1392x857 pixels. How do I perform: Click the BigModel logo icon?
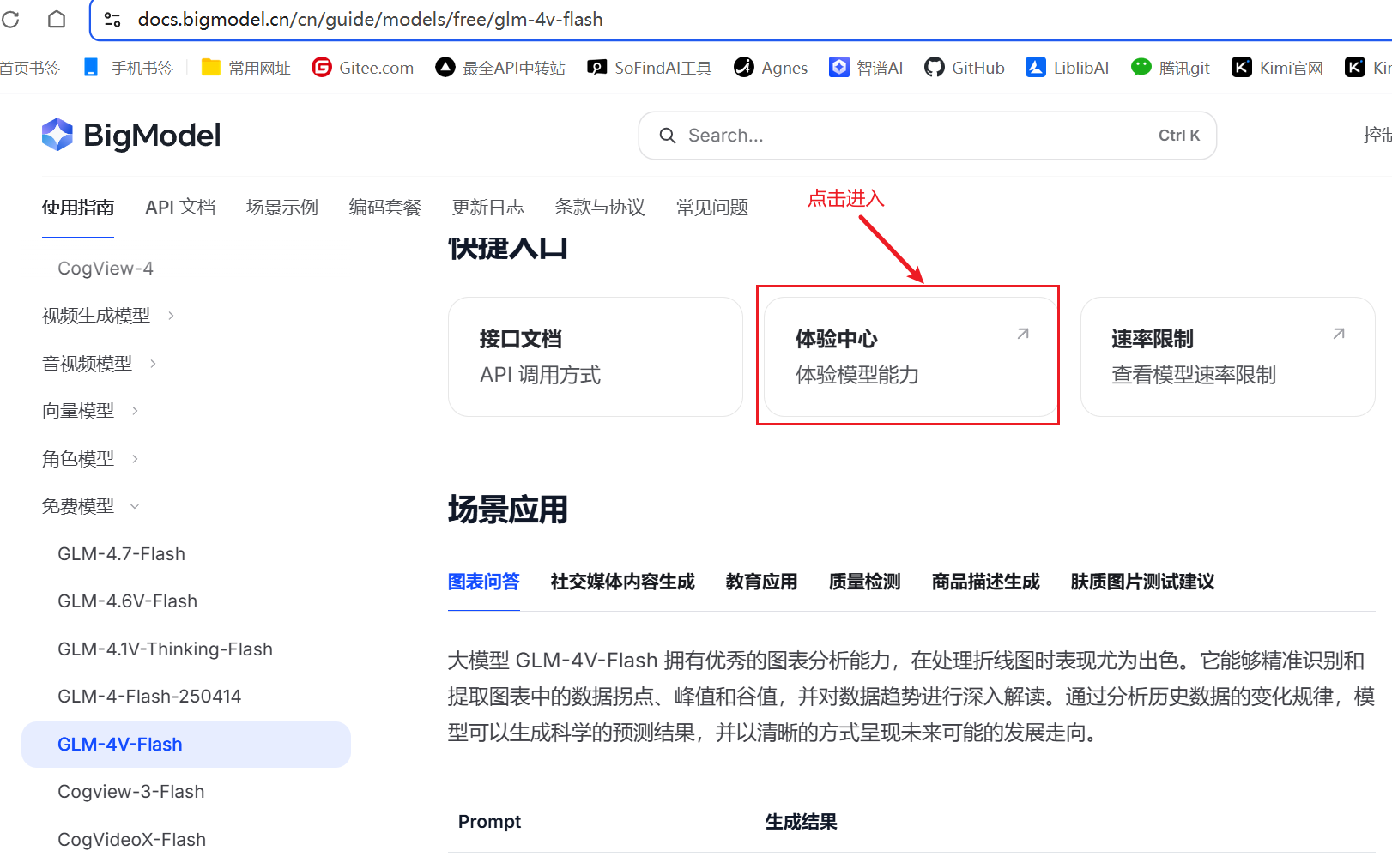tap(57, 135)
